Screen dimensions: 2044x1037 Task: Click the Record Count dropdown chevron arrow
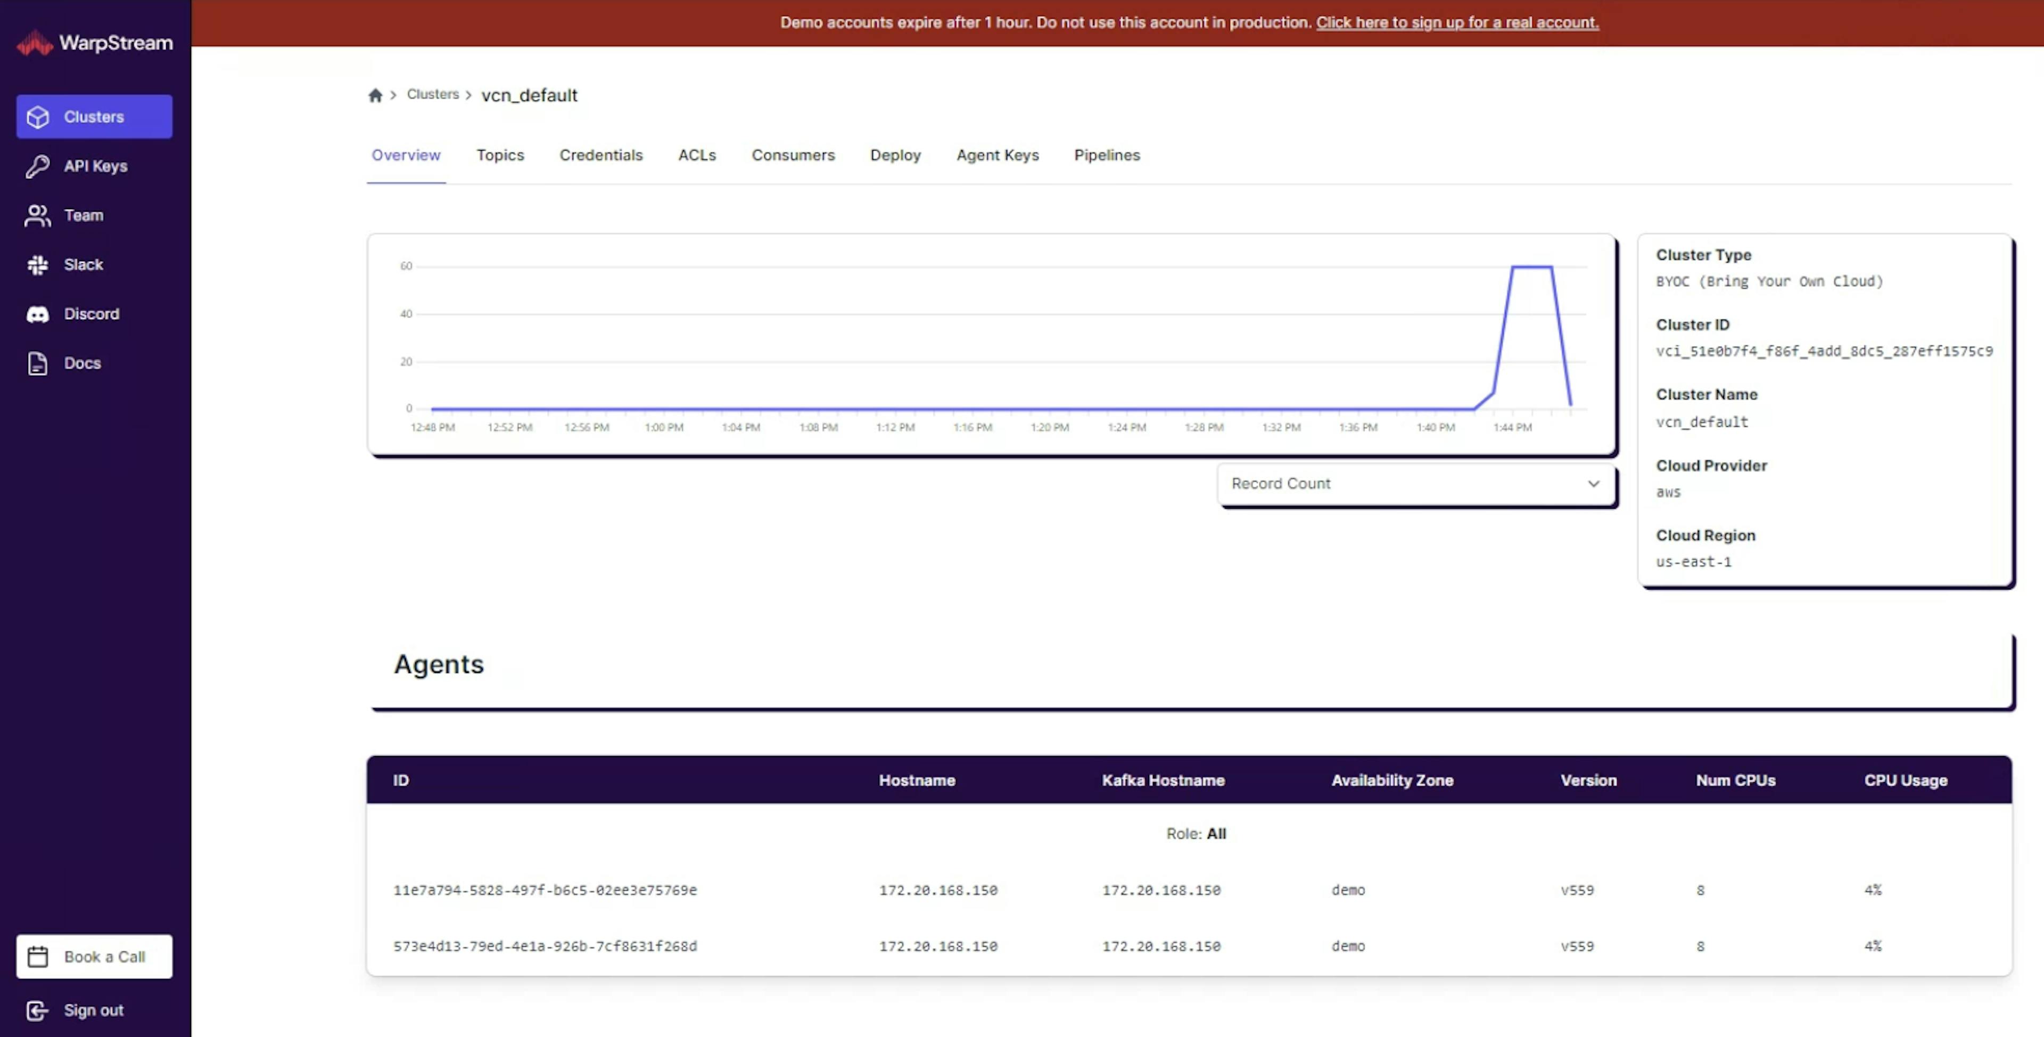[x=1593, y=483]
